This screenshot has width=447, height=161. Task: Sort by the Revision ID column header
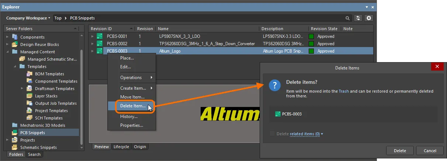pyautogui.click(x=111, y=29)
